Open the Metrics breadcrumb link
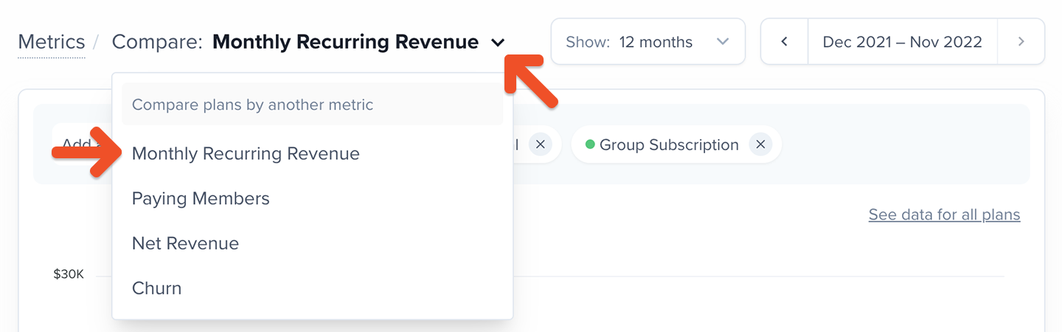Screen dimensions: 1062x332 pos(52,42)
